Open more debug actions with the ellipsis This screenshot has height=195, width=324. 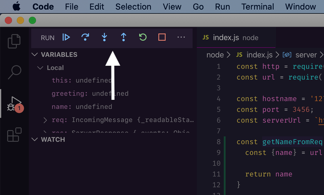click(181, 37)
